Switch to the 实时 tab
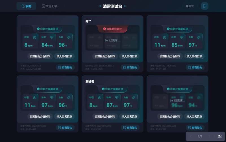This screenshot has width=226, height=142. coord(26,6)
